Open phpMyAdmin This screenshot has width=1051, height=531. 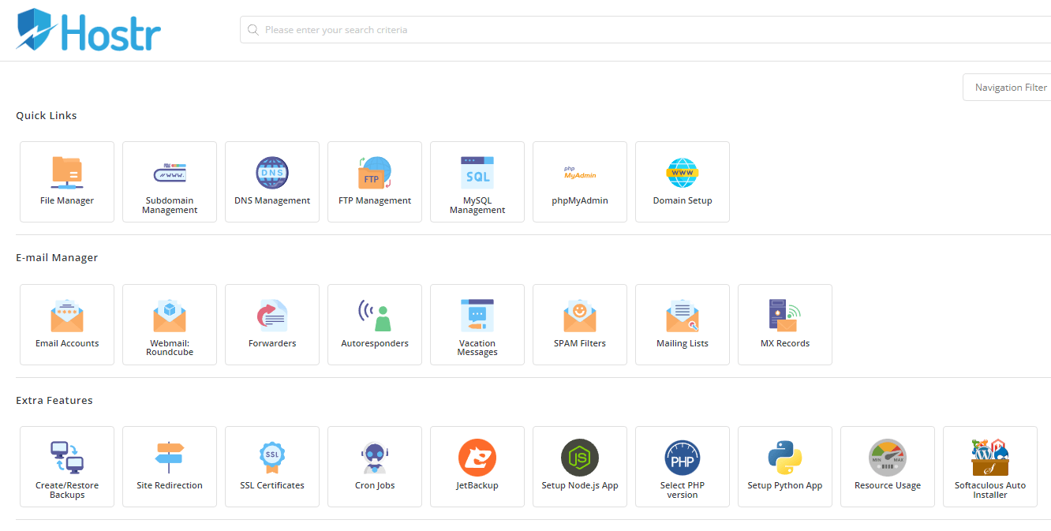click(x=580, y=182)
